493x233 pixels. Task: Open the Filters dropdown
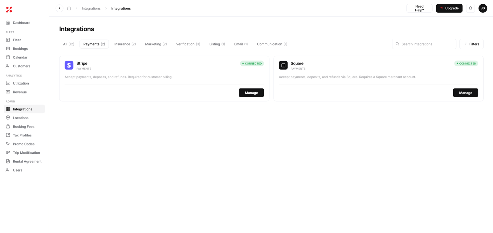coord(471,44)
